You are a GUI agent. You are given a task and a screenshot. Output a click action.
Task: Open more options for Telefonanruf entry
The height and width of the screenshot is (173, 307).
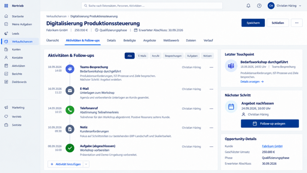point(211,109)
